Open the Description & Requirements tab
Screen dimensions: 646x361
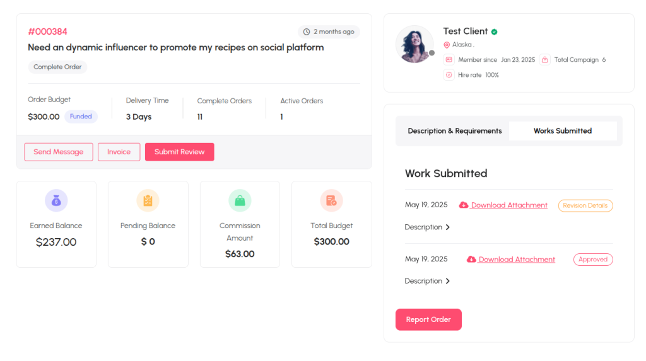tap(455, 131)
